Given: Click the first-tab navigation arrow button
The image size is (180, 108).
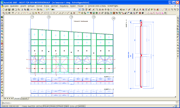Looking at the screenshot, I should point(5,98).
